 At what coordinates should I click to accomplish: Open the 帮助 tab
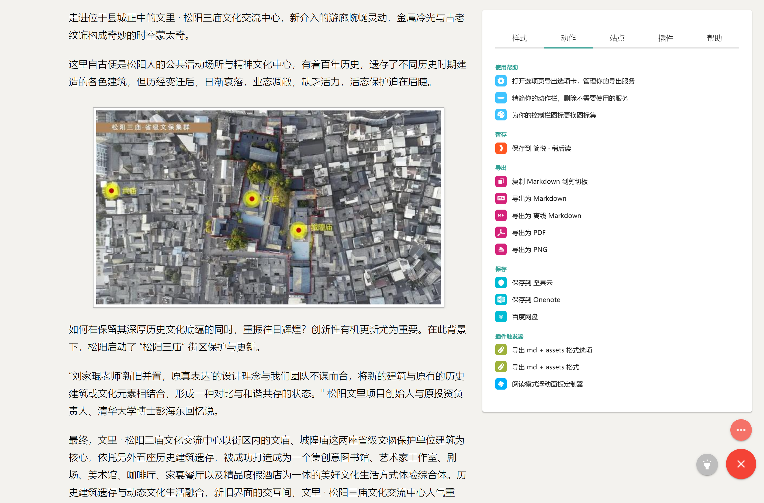click(714, 38)
